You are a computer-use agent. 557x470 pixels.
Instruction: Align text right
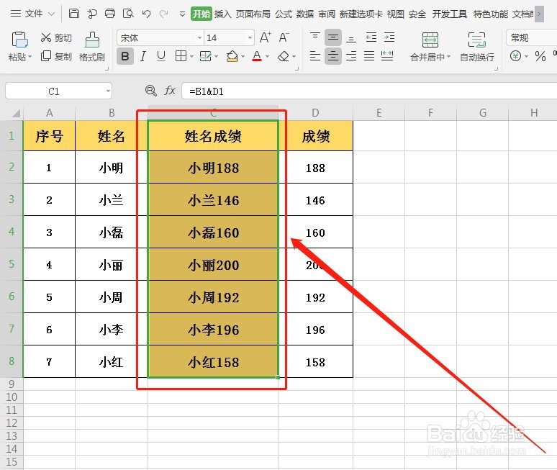(x=351, y=56)
